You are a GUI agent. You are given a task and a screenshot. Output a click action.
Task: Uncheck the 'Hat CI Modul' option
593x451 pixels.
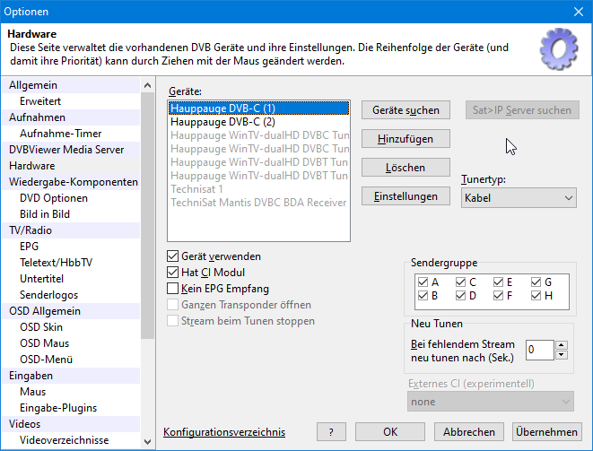coord(173,273)
